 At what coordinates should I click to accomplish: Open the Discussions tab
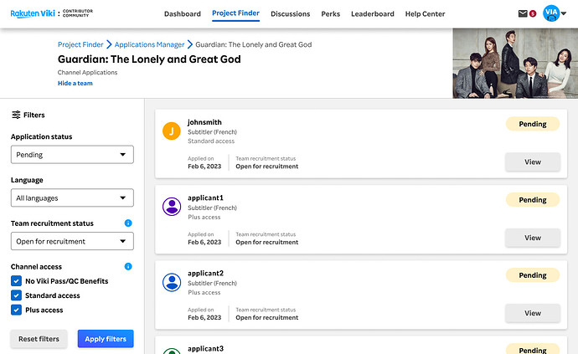pos(291,14)
